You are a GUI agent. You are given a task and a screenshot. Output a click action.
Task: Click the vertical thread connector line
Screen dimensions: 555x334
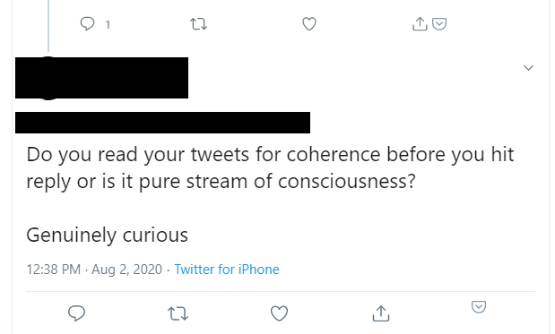coord(48,25)
